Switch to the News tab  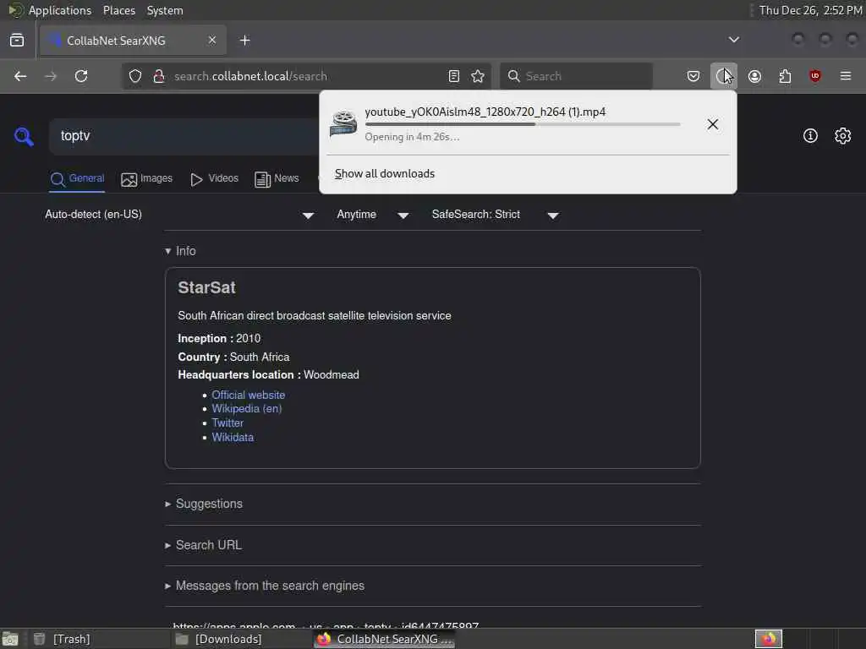click(x=277, y=179)
